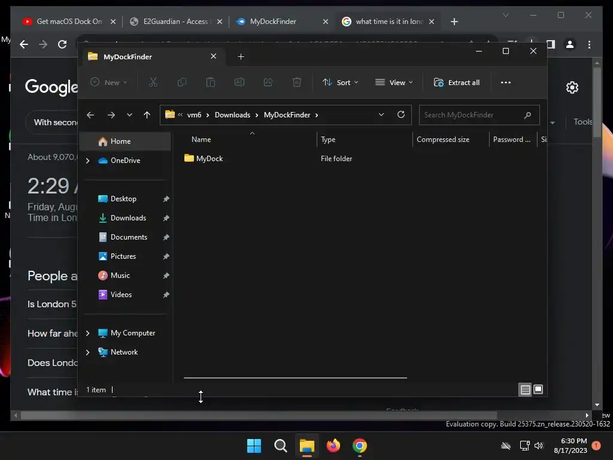Click the Cut scissors icon in Explorer toolbar
Screen dimensions: 613x460
coord(153,82)
